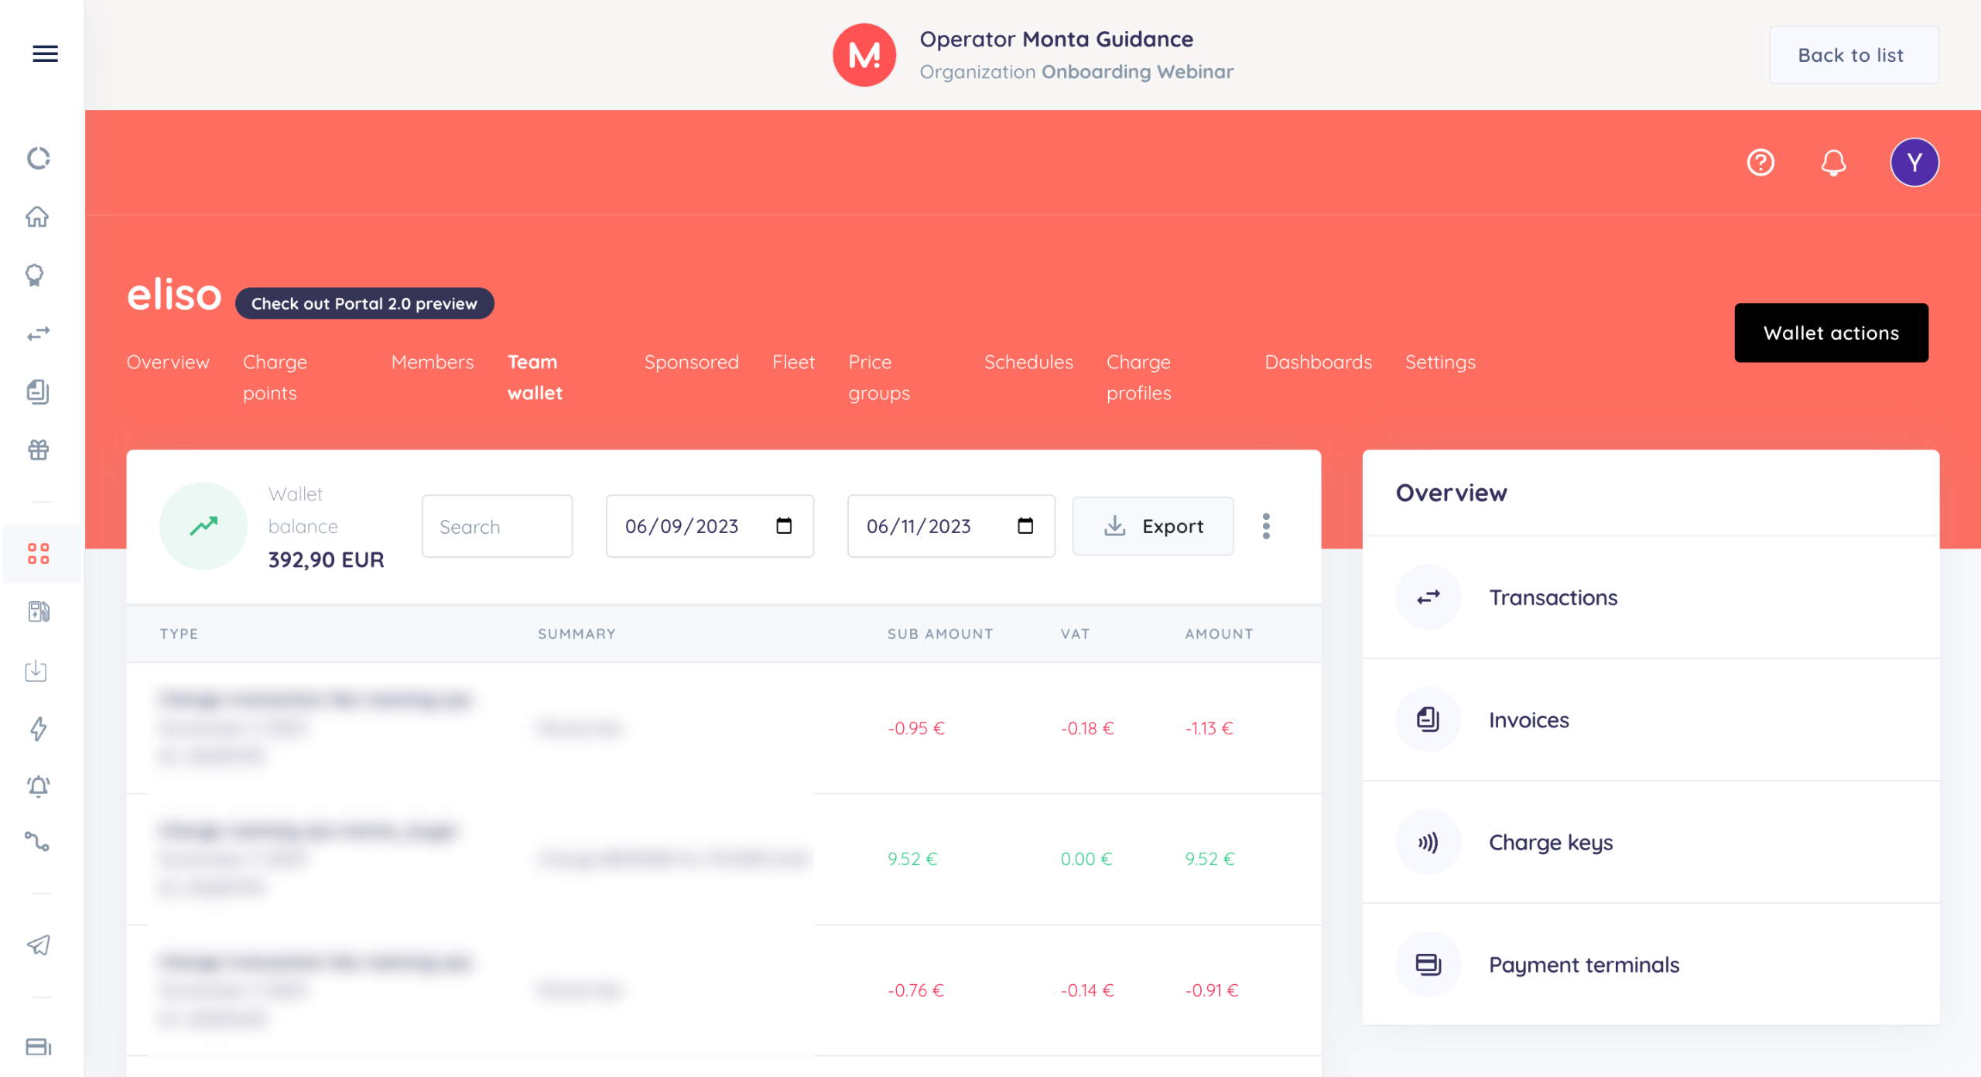Open the alarm alert sidebar icon

(x=38, y=786)
